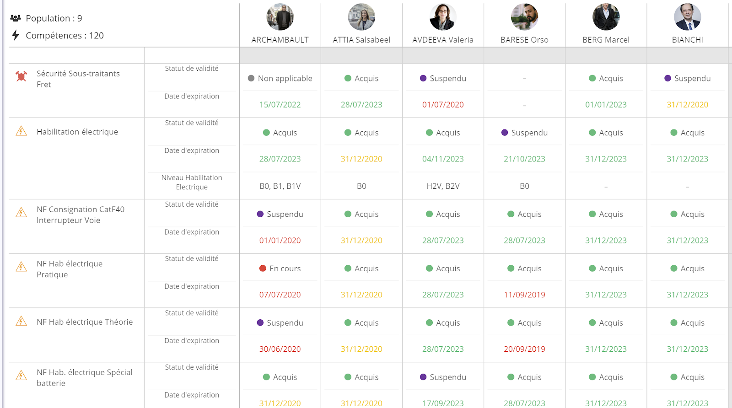The image size is (732, 408).
Task: Click NF Hab. électrique Spécial batterie icon
Action: [21, 376]
